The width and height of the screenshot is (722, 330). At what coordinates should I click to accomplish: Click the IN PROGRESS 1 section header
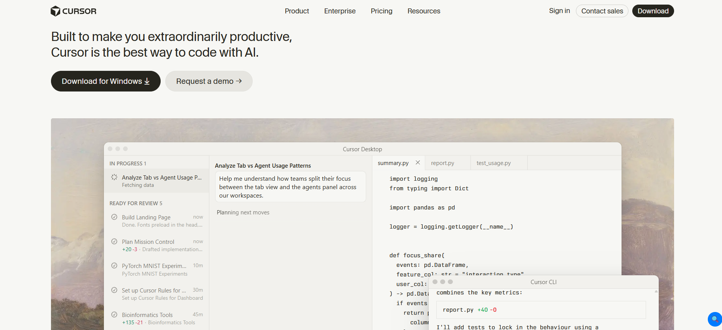[x=128, y=163]
